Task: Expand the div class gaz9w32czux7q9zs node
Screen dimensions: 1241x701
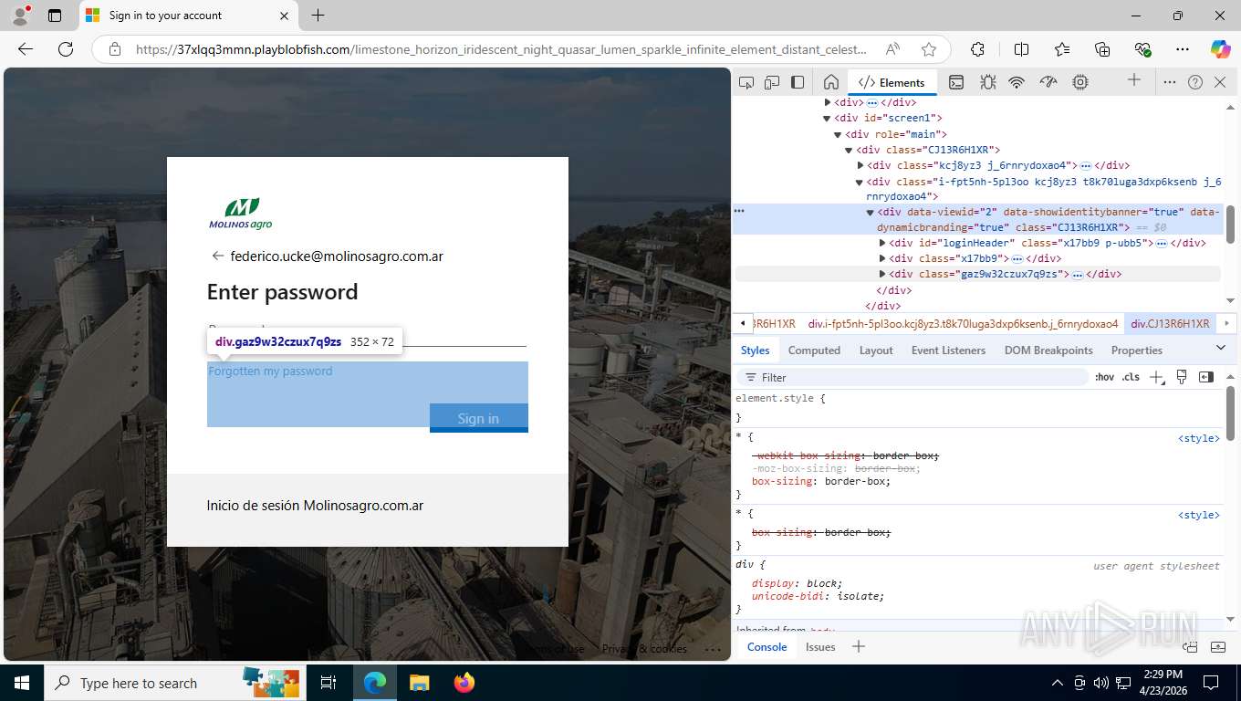Action: tap(882, 274)
